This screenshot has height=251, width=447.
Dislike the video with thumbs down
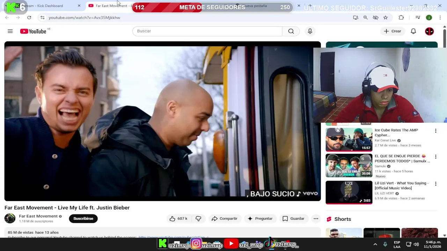(x=198, y=219)
